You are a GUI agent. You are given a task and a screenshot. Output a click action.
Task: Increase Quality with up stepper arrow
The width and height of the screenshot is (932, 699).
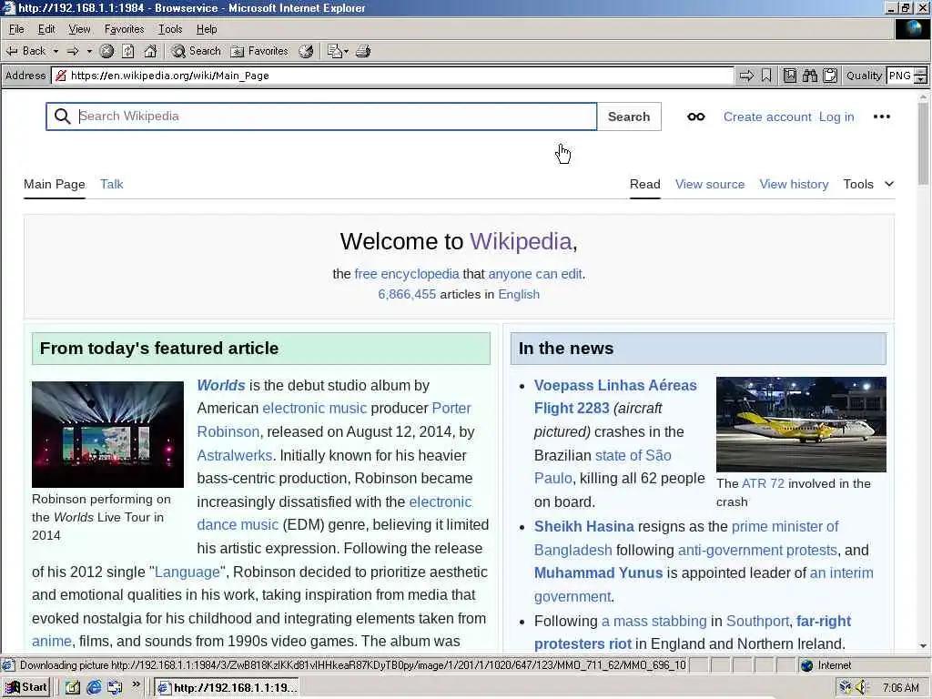[x=921, y=72]
